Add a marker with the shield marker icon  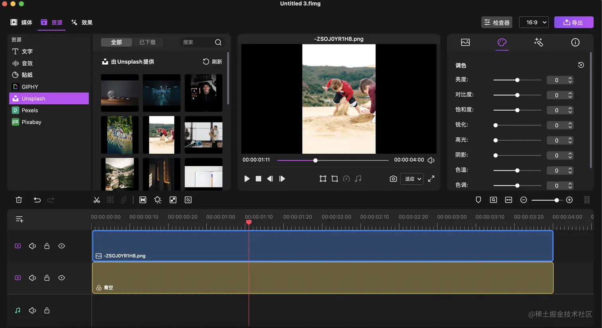tap(479, 200)
